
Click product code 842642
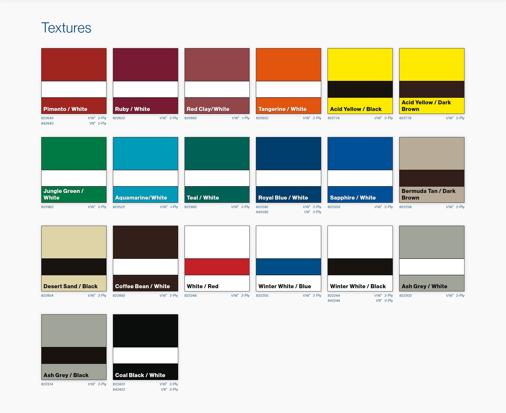click(x=47, y=123)
